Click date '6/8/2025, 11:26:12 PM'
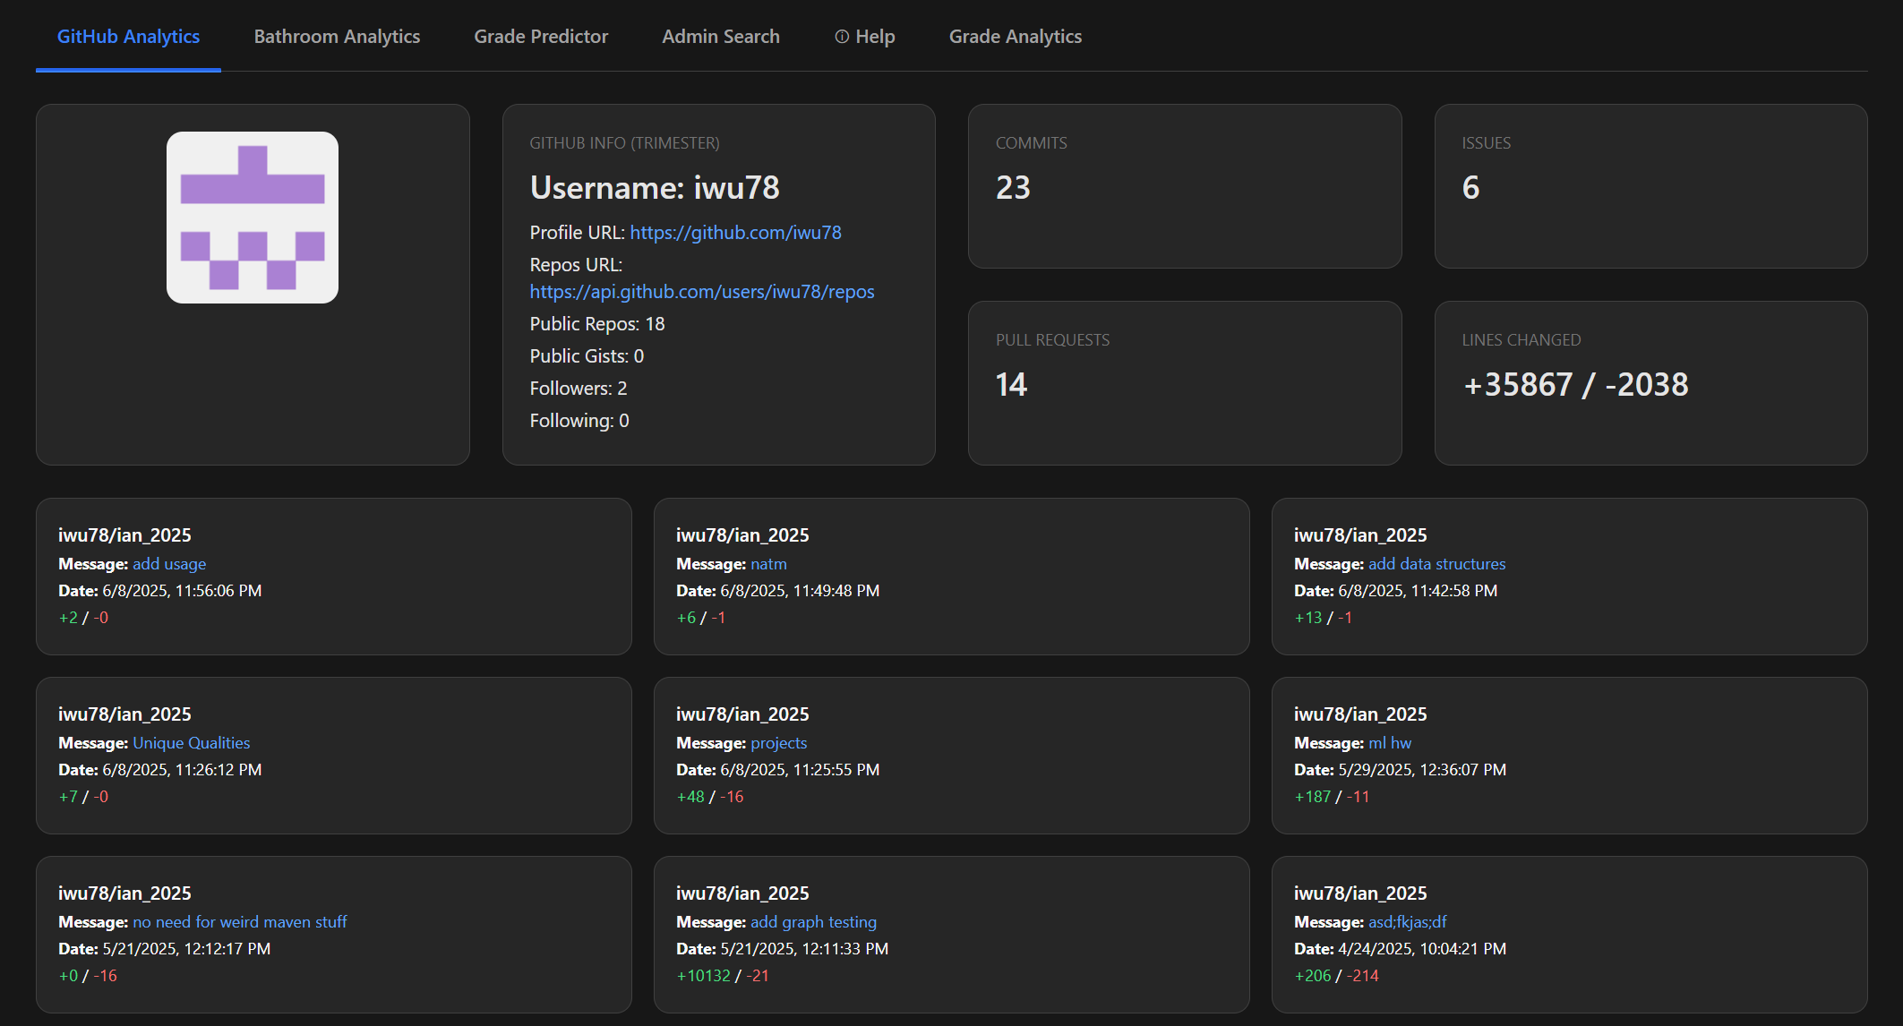 coord(182,770)
